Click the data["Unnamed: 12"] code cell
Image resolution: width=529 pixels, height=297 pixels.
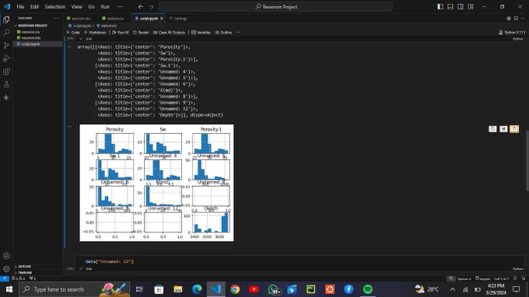[x=300, y=261]
